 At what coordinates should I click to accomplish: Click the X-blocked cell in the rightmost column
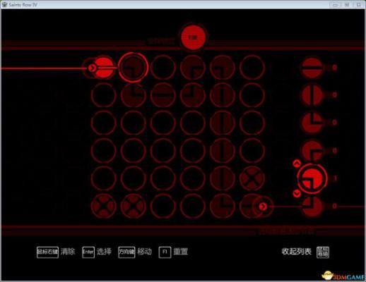pos(252,178)
